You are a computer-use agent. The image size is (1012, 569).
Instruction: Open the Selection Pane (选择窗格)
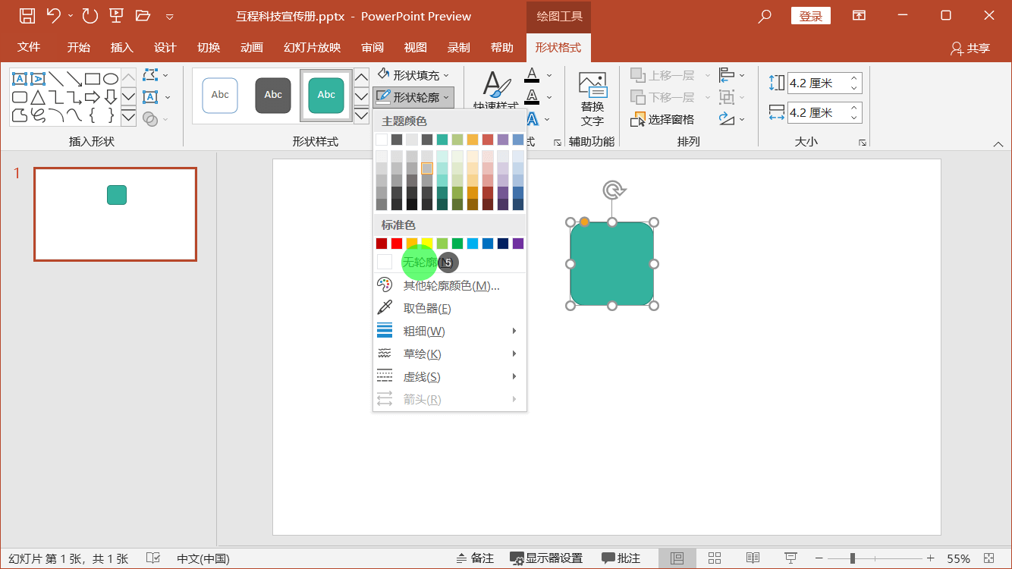pyautogui.click(x=662, y=119)
